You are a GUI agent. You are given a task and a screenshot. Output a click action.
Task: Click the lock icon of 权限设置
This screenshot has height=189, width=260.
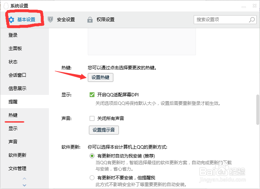tap(90, 20)
